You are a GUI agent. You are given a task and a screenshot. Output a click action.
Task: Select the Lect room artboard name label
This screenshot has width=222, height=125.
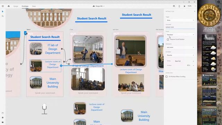coord(116,30)
